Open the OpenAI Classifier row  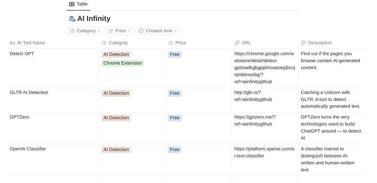coord(28,149)
